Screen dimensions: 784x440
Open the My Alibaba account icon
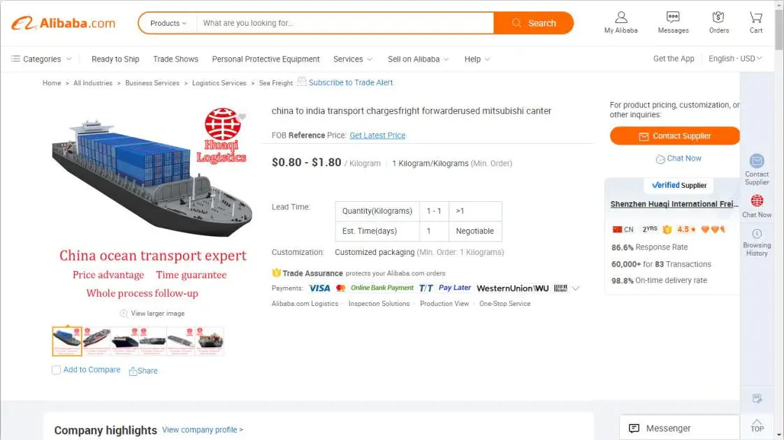coord(620,17)
